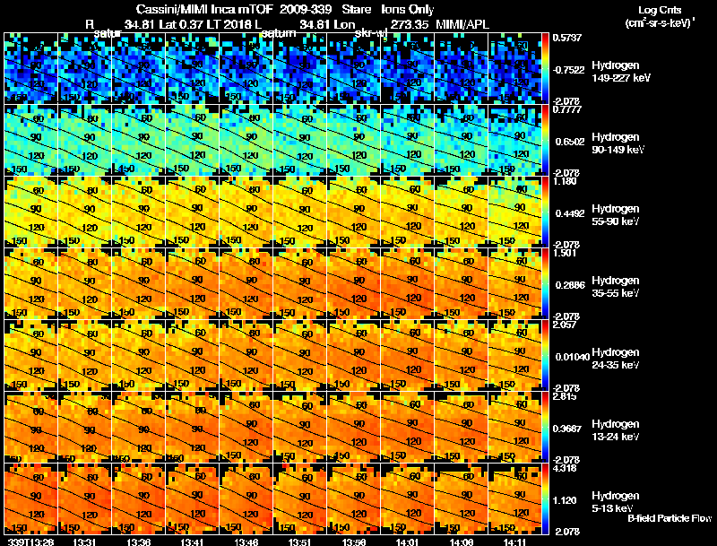Image resolution: width=717 pixels, height=546 pixels.
Task: Click the 13:56 time axis label
Action: pyautogui.click(x=353, y=542)
